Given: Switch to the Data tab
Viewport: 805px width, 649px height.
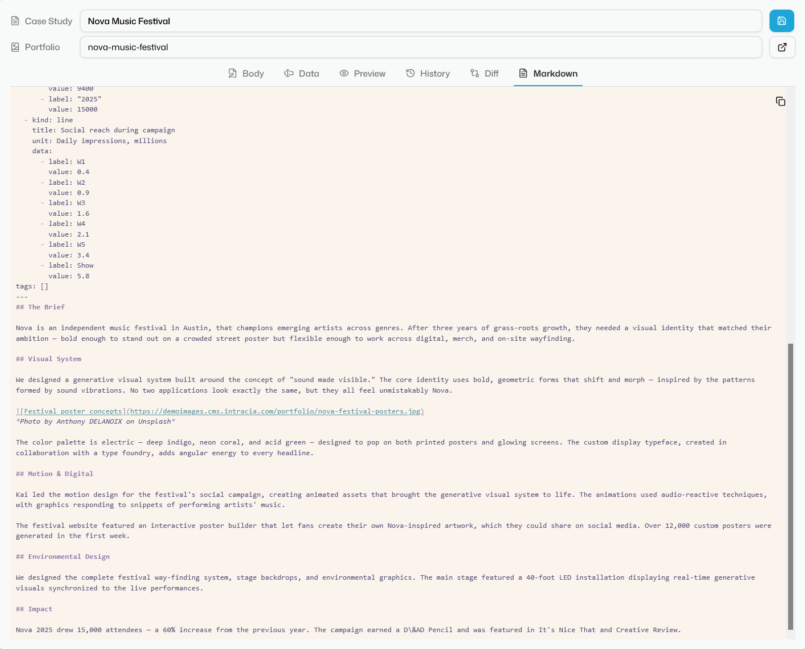Looking at the screenshot, I should (301, 73).
